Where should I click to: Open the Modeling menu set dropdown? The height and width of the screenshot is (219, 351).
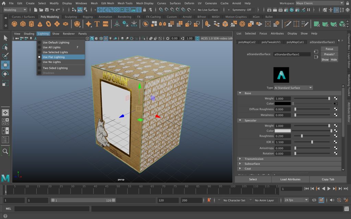[15, 10]
